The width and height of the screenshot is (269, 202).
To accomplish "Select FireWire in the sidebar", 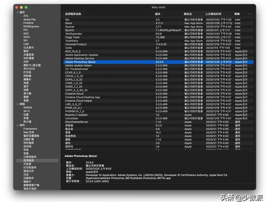I will [28, 23].
